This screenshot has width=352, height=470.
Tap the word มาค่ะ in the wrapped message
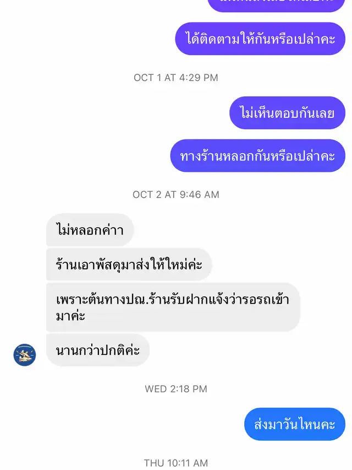coord(70,316)
